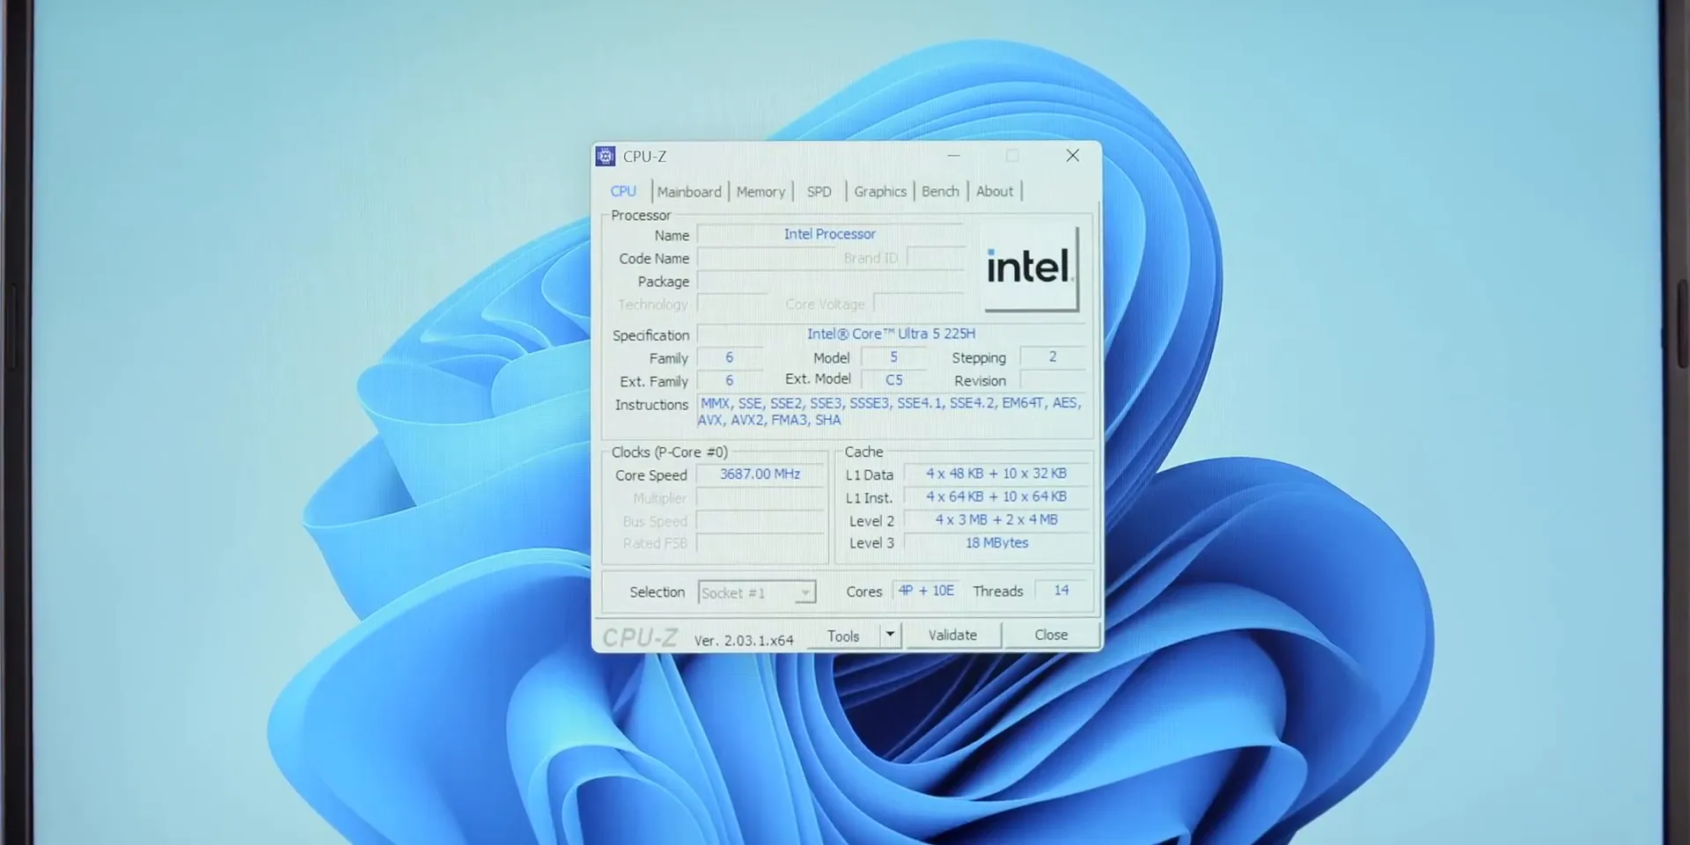Click the Name field showing Intel Processor
Image resolution: width=1690 pixels, height=845 pixels.
pos(830,234)
